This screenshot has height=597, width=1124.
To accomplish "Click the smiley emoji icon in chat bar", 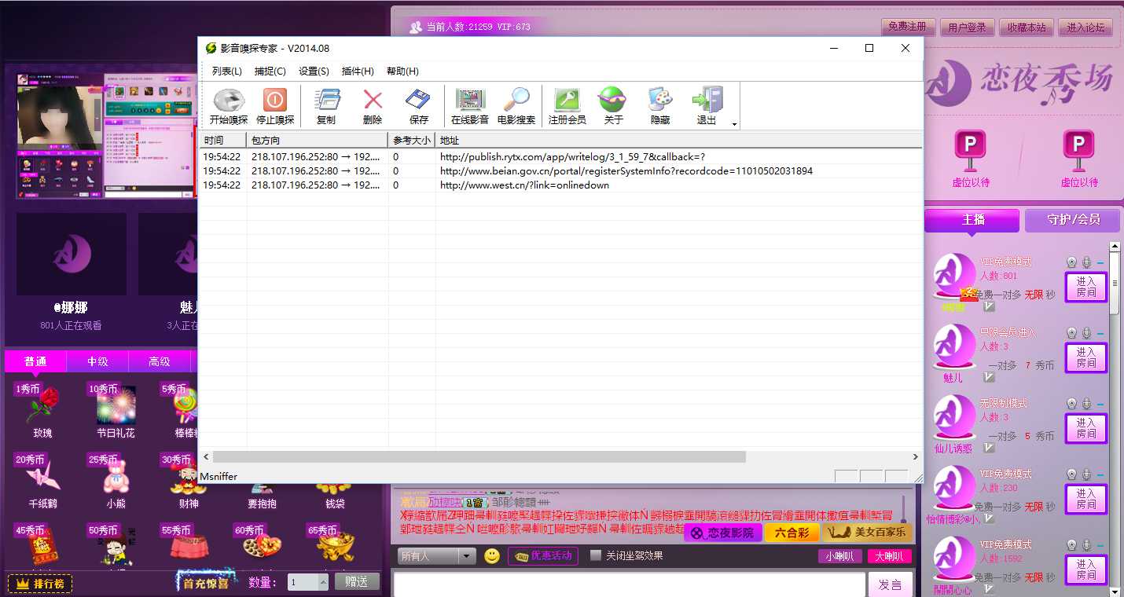I will (492, 556).
